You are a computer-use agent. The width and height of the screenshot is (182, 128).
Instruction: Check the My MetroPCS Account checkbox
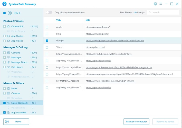pos(47,81)
